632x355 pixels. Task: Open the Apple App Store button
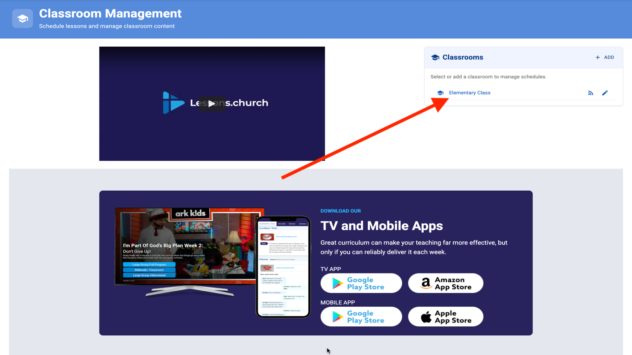[x=445, y=317]
